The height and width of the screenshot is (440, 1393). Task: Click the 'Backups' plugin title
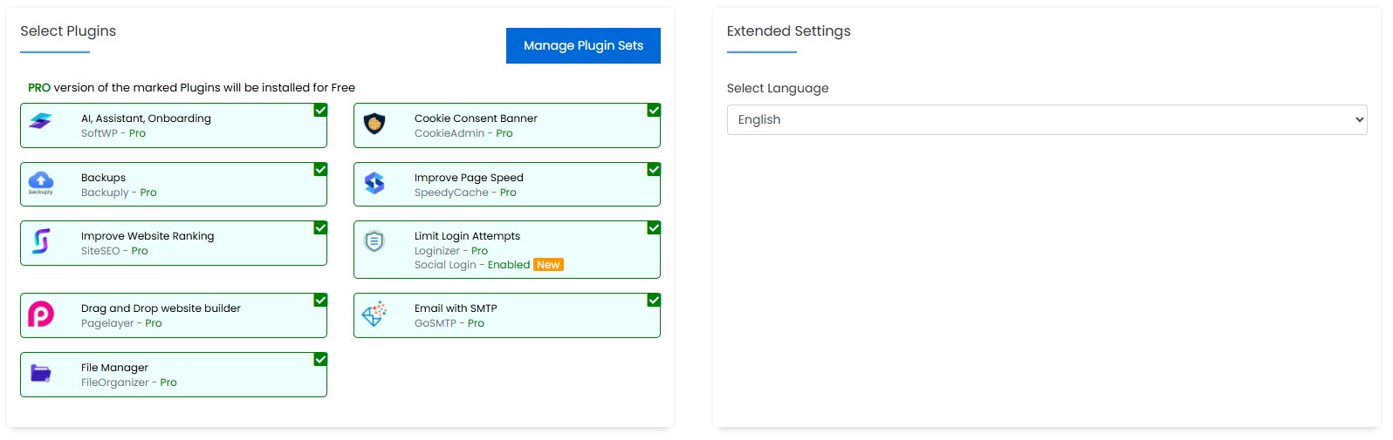point(103,178)
